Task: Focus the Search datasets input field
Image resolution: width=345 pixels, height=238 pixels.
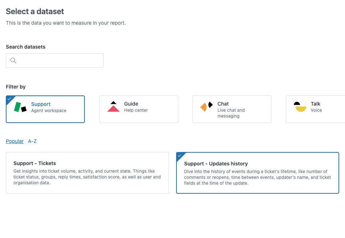Action: [x=55, y=61]
